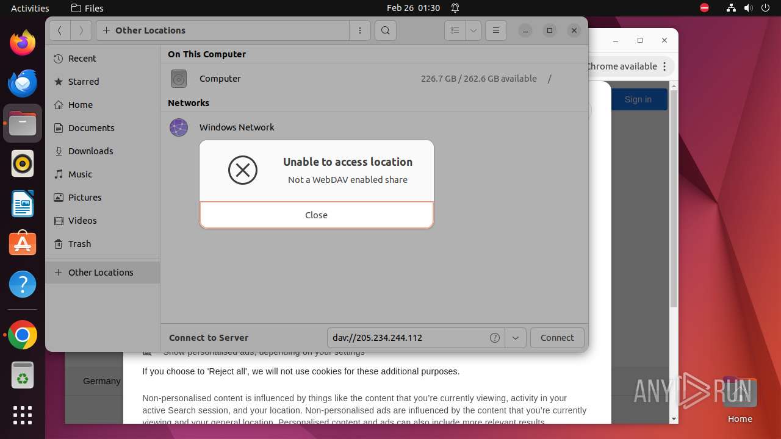Screen dimensions: 781x439
Task: Switch to list view in Files
Action: (455, 30)
